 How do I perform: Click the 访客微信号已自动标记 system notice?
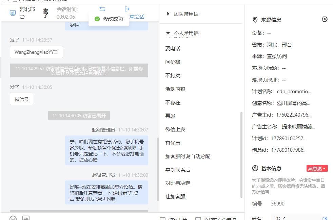(79, 71)
